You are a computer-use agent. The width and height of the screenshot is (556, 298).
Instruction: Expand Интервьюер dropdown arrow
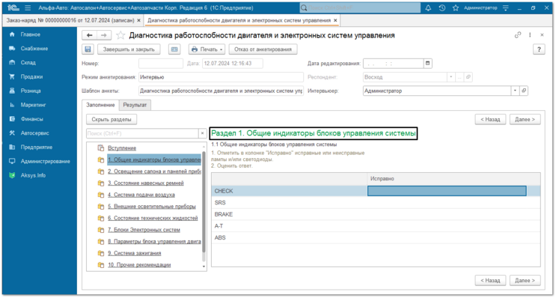pyautogui.click(x=515, y=91)
